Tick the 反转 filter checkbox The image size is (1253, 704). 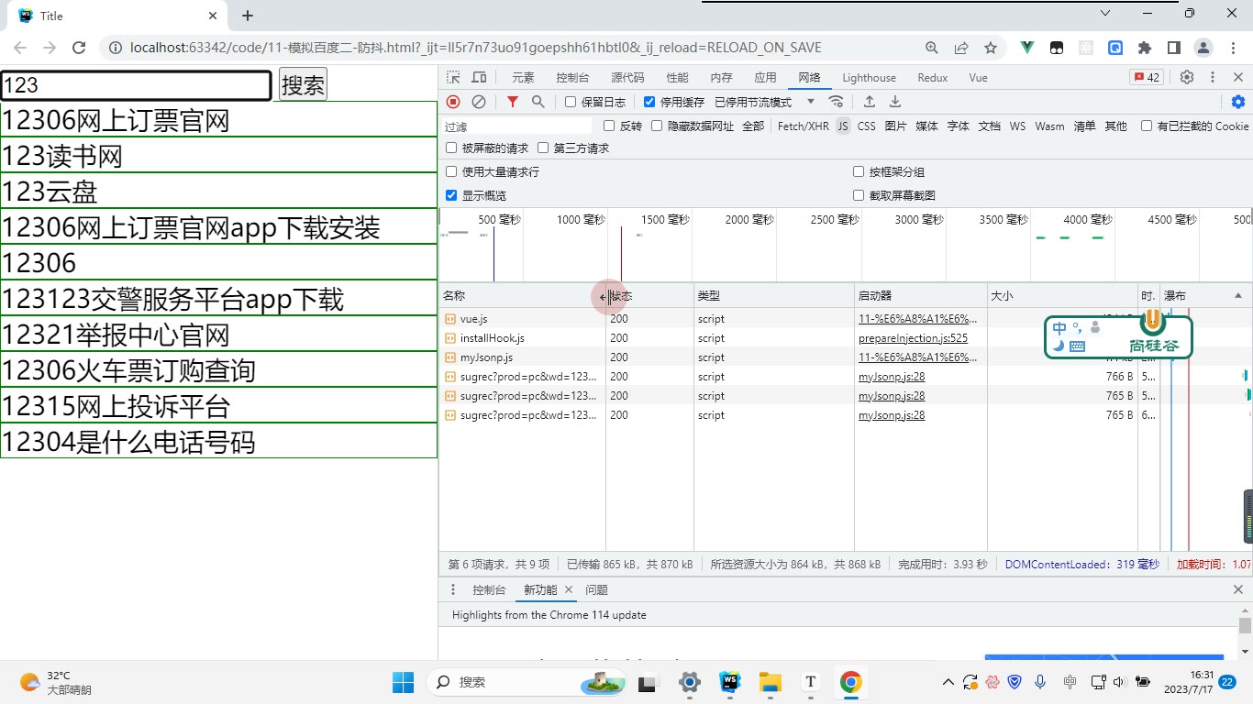click(x=609, y=126)
